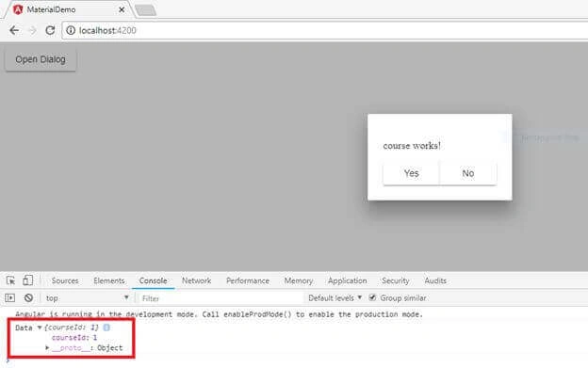Open the Default levels dropdown
588x368 pixels.
tap(335, 298)
